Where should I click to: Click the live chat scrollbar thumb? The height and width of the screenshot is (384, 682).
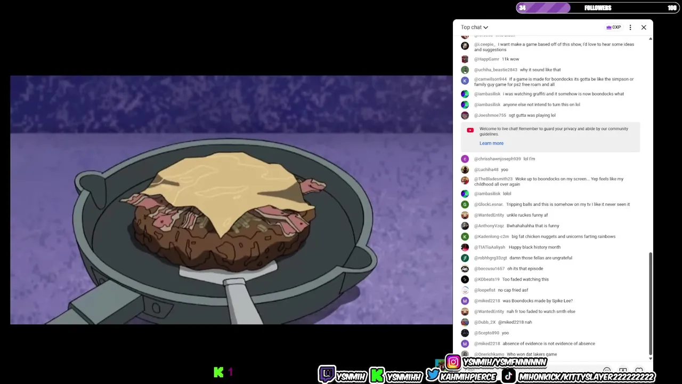pos(650,303)
